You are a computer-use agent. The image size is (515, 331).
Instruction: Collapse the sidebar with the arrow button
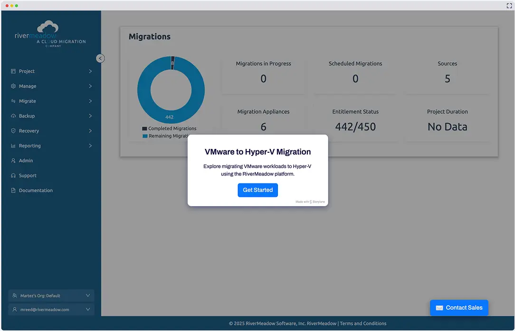[x=101, y=58]
